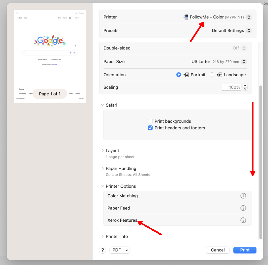The width and height of the screenshot is (268, 265).
Task: Uncheck Print headers and footers
Action: pyautogui.click(x=150, y=128)
